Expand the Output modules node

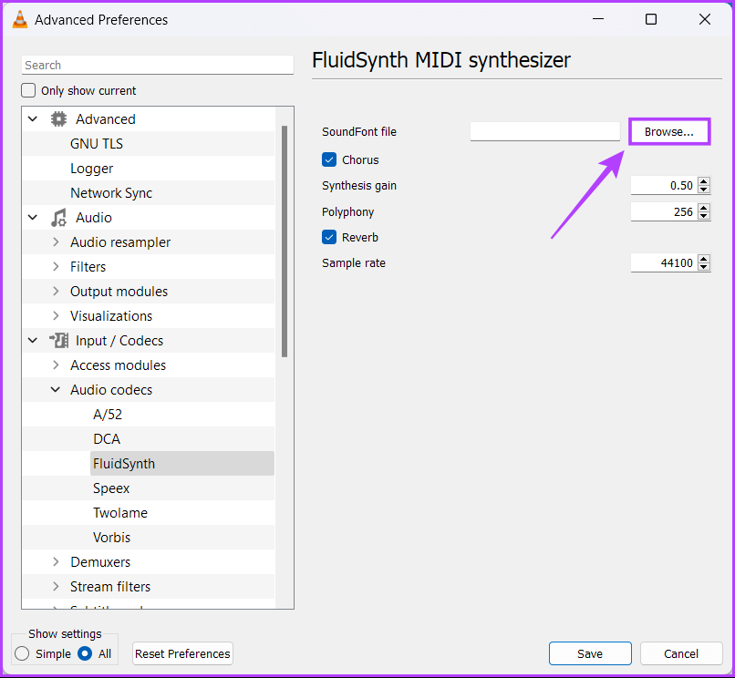click(x=56, y=291)
